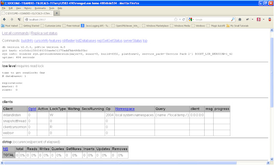274x165 pixels.
Task: Open the listDatabases command link
Action: pos(86,41)
